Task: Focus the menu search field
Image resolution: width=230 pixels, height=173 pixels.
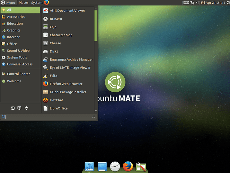Action: point(49,117)
